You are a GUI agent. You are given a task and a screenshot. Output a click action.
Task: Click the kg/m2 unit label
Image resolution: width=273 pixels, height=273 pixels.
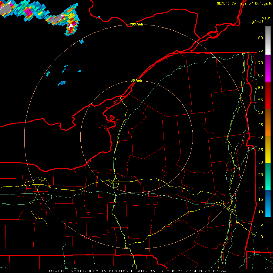coord(255,21)
